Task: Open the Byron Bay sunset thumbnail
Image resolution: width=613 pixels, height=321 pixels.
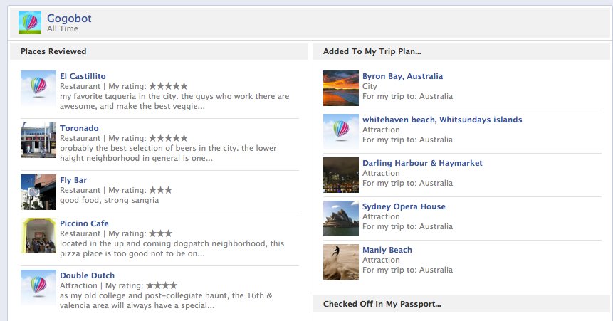Action: pyautogui.click(x=341, y=88)
